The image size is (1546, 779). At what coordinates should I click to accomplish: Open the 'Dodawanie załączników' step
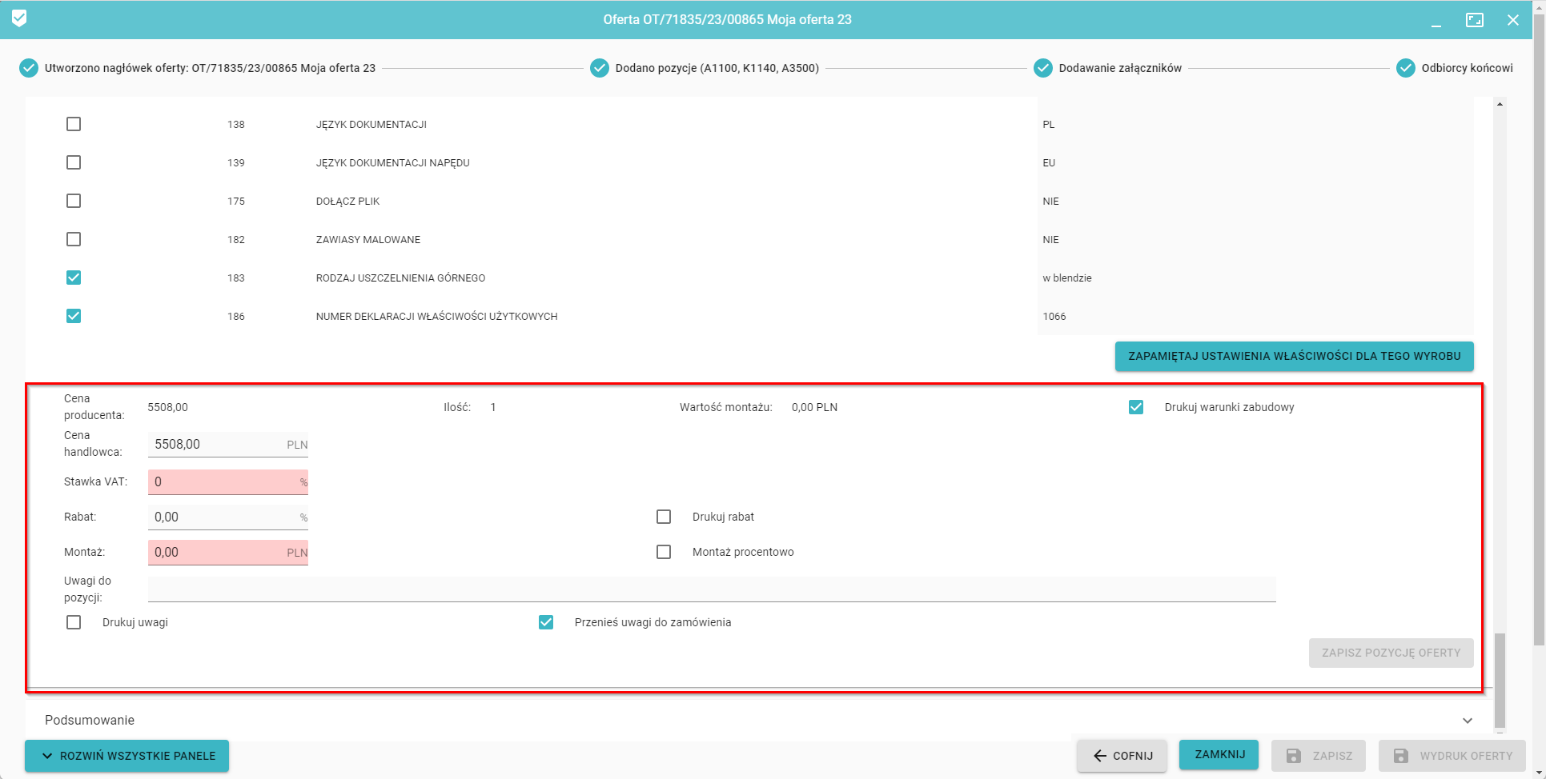1119,68
